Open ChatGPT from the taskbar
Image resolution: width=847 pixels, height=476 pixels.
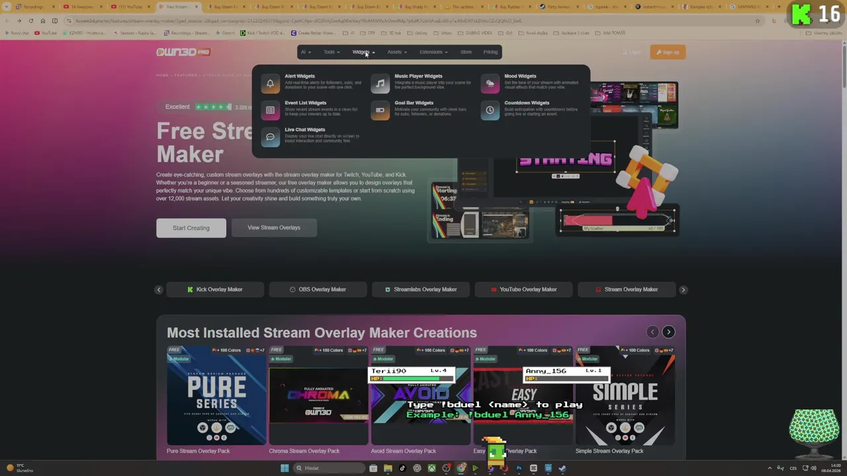pos(417,468)
